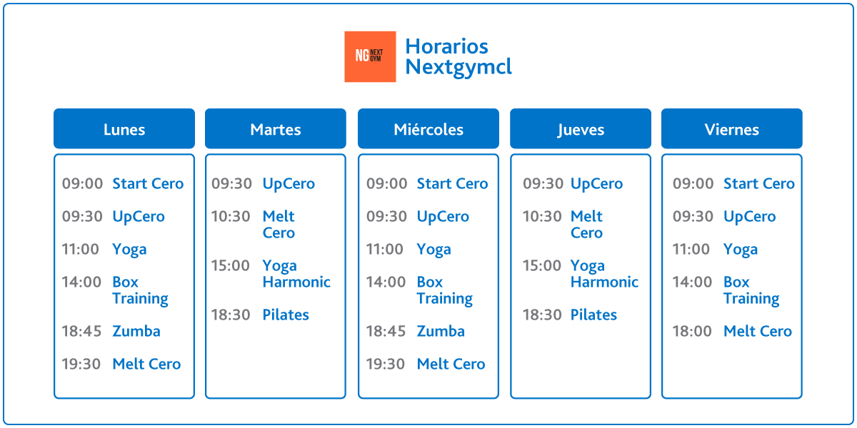This screenshot has height=428, width=857.
Task: Click the orange NG Next Gym logo
Action: [x=370, y=56]
